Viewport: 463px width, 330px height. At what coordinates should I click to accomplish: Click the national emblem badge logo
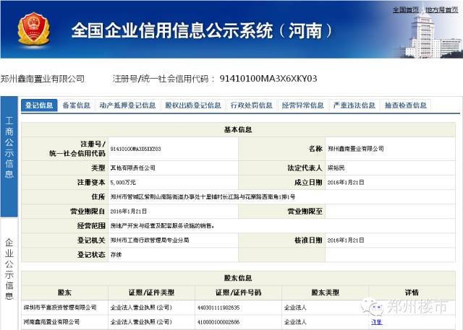click(x=34, y=29)
